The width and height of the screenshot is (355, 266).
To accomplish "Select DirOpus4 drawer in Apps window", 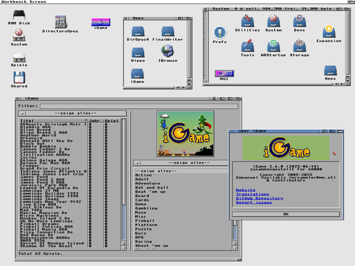I will click(x=138, y=34).
